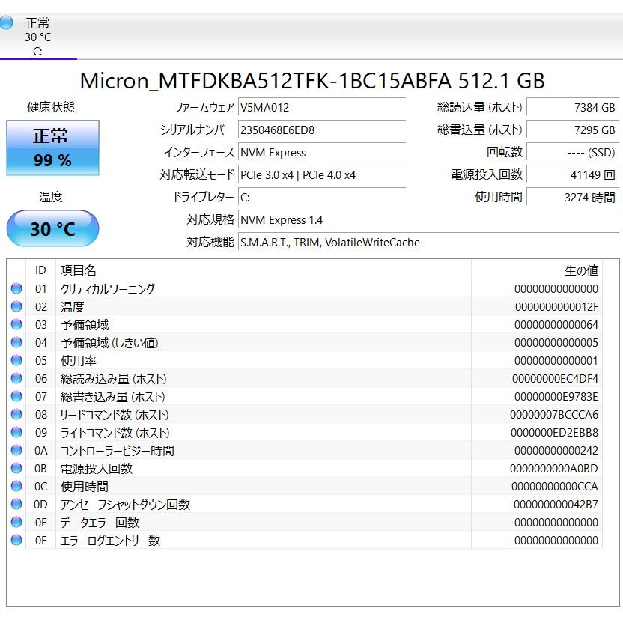Click raw value 00000000000CCA
The height and width of the screenshot is (623, 623).
(x=555, y=486)
